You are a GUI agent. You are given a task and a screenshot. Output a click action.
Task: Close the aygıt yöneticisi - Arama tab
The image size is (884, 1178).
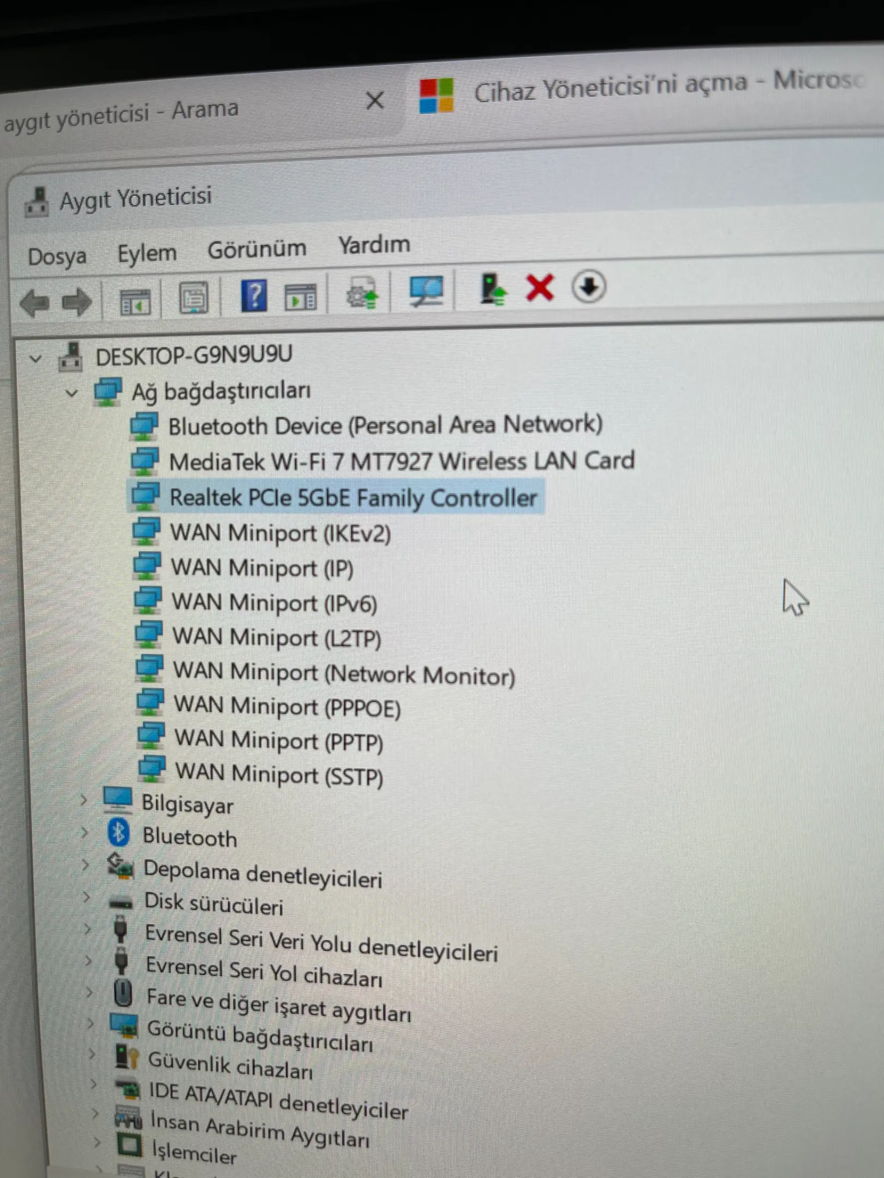point(375,100)
